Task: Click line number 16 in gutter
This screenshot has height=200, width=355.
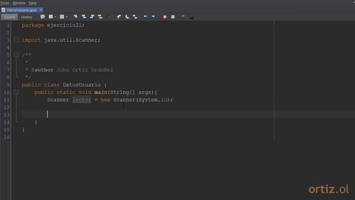Action: pyautogui.click(x=7, y=137)
